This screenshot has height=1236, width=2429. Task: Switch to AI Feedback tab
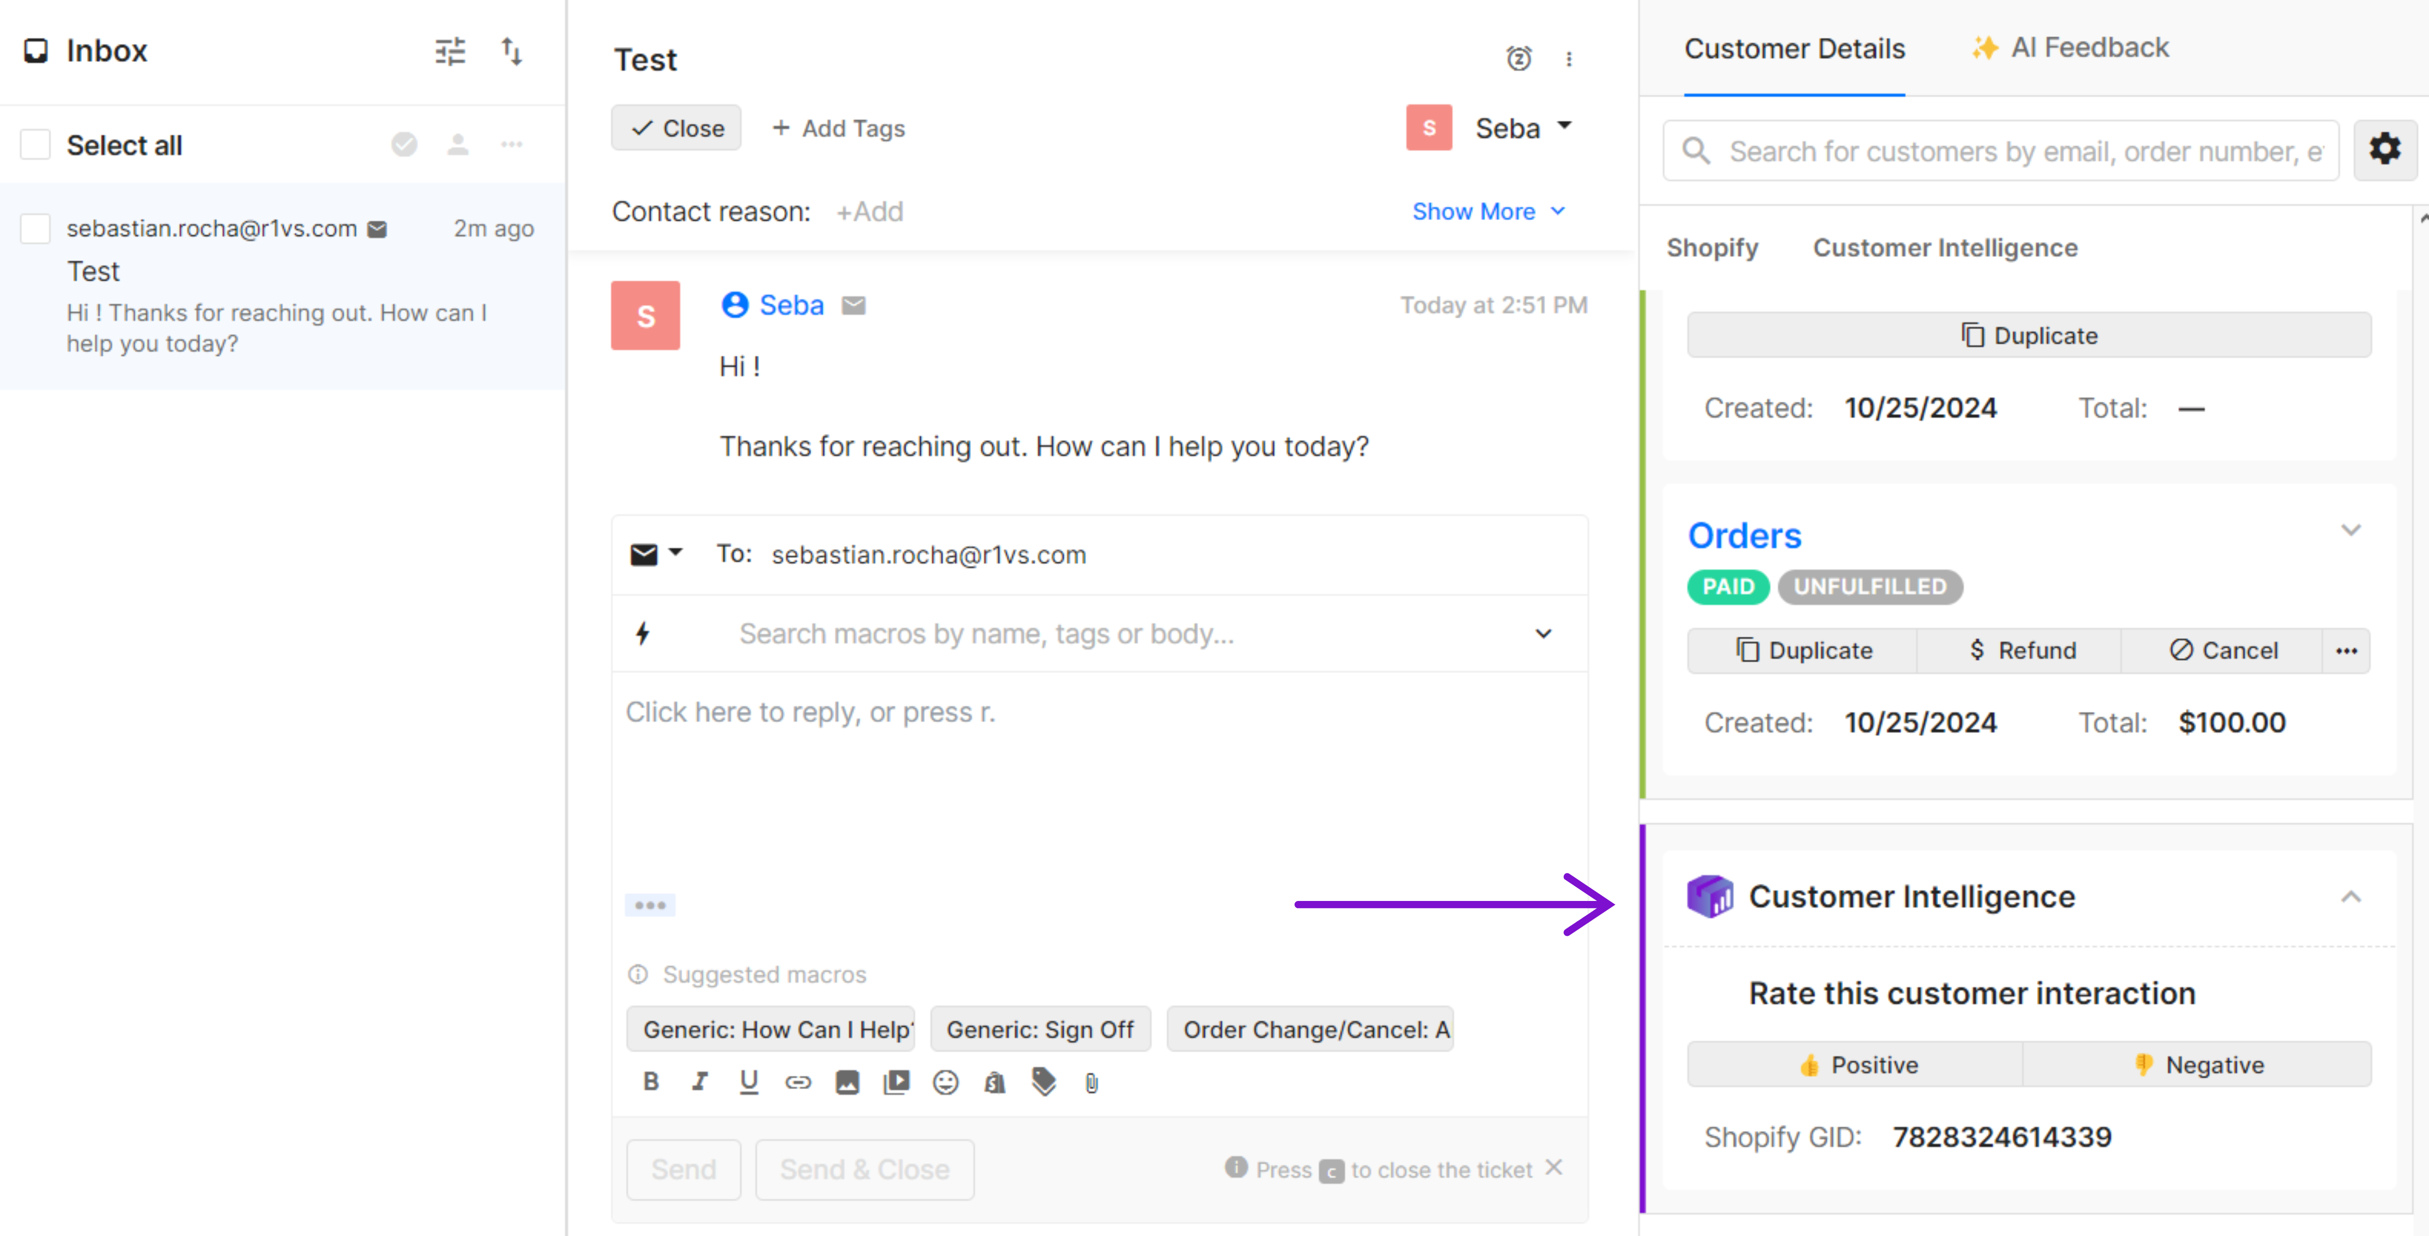point(2071,48)
